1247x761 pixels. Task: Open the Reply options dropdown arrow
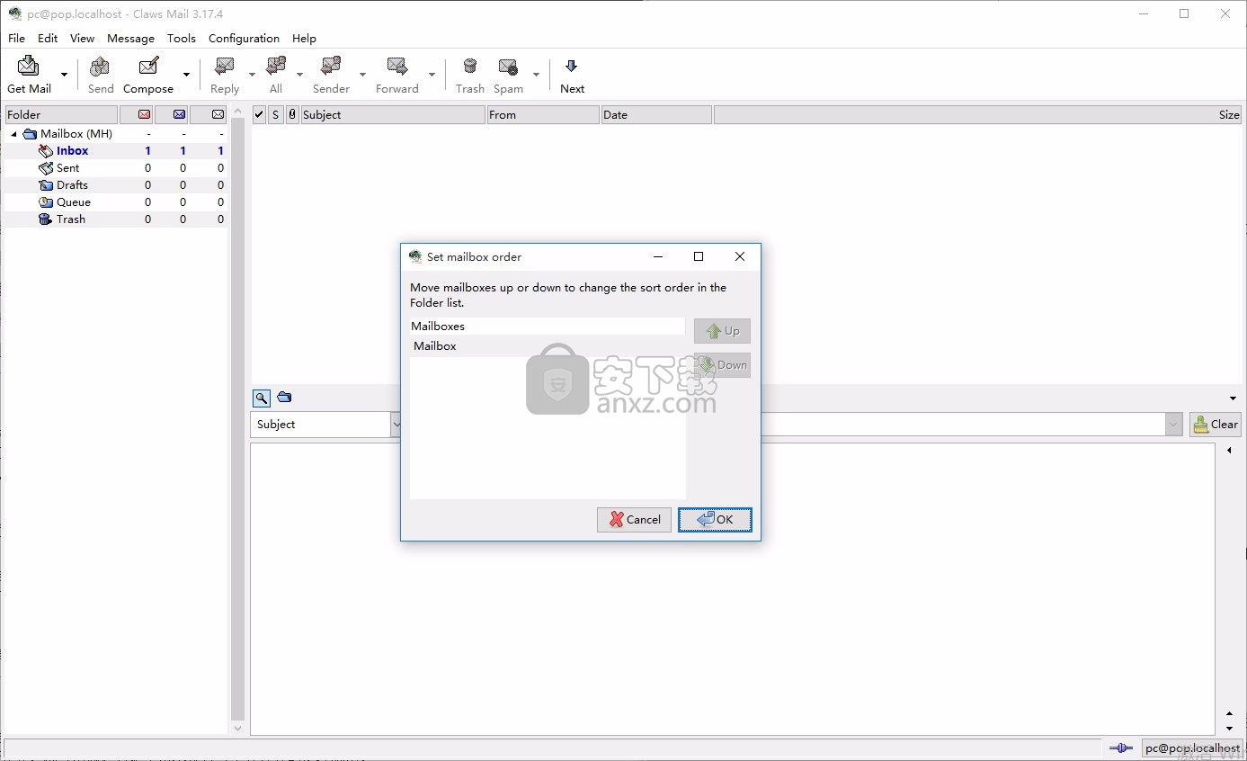(252, 75)
